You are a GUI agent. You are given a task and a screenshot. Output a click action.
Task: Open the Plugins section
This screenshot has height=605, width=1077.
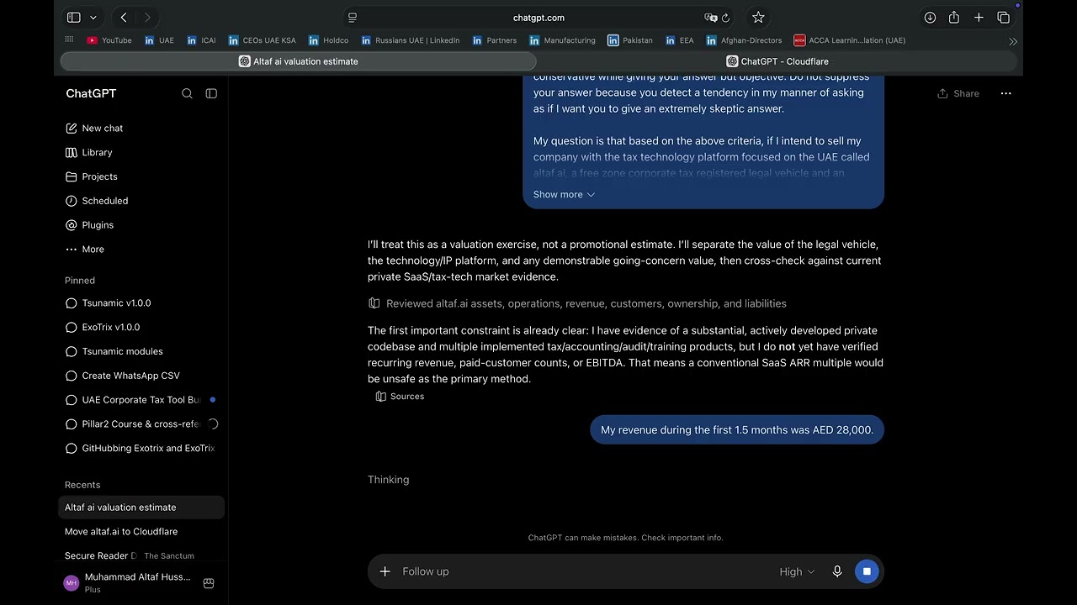[89, 225]
